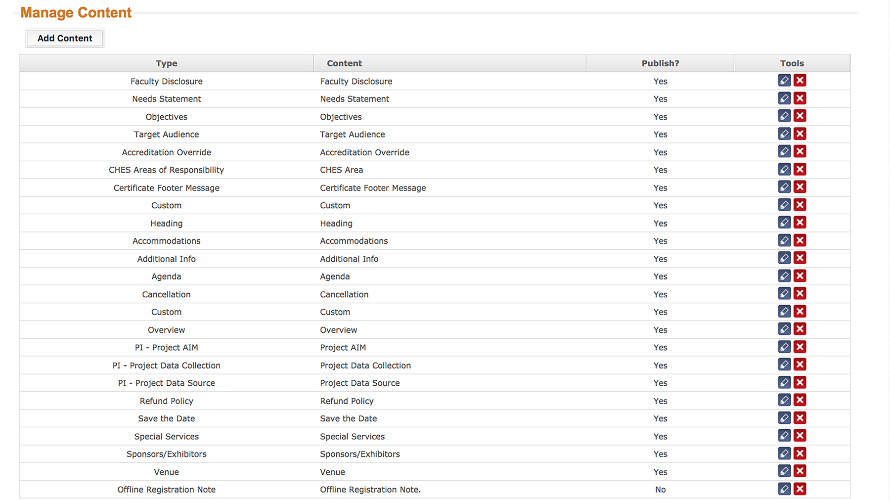This screenshot has height=501, width=890.
Task: Click the 'Certificate Footer Message' type cell
Action: [x=166, y=188]
